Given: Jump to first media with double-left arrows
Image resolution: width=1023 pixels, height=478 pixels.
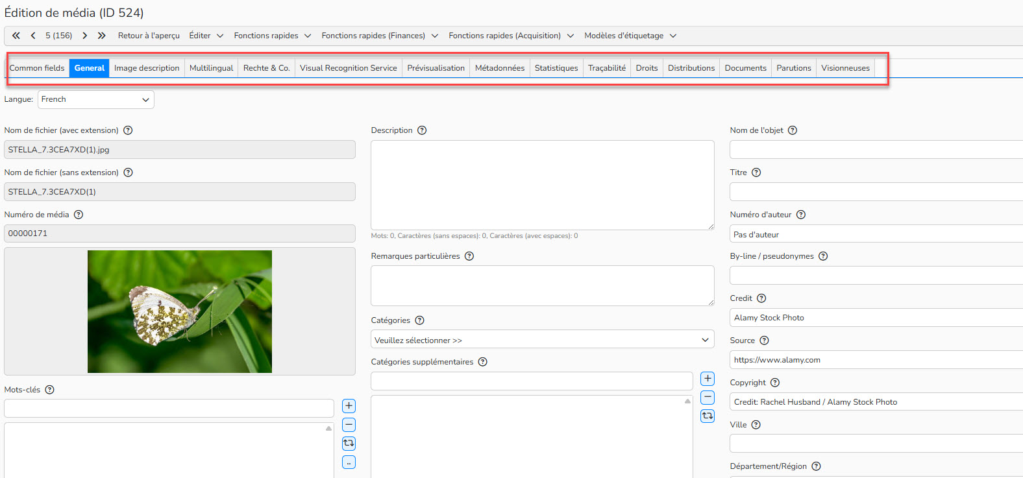Looking at the screenshot, I should tap(16, 36).
